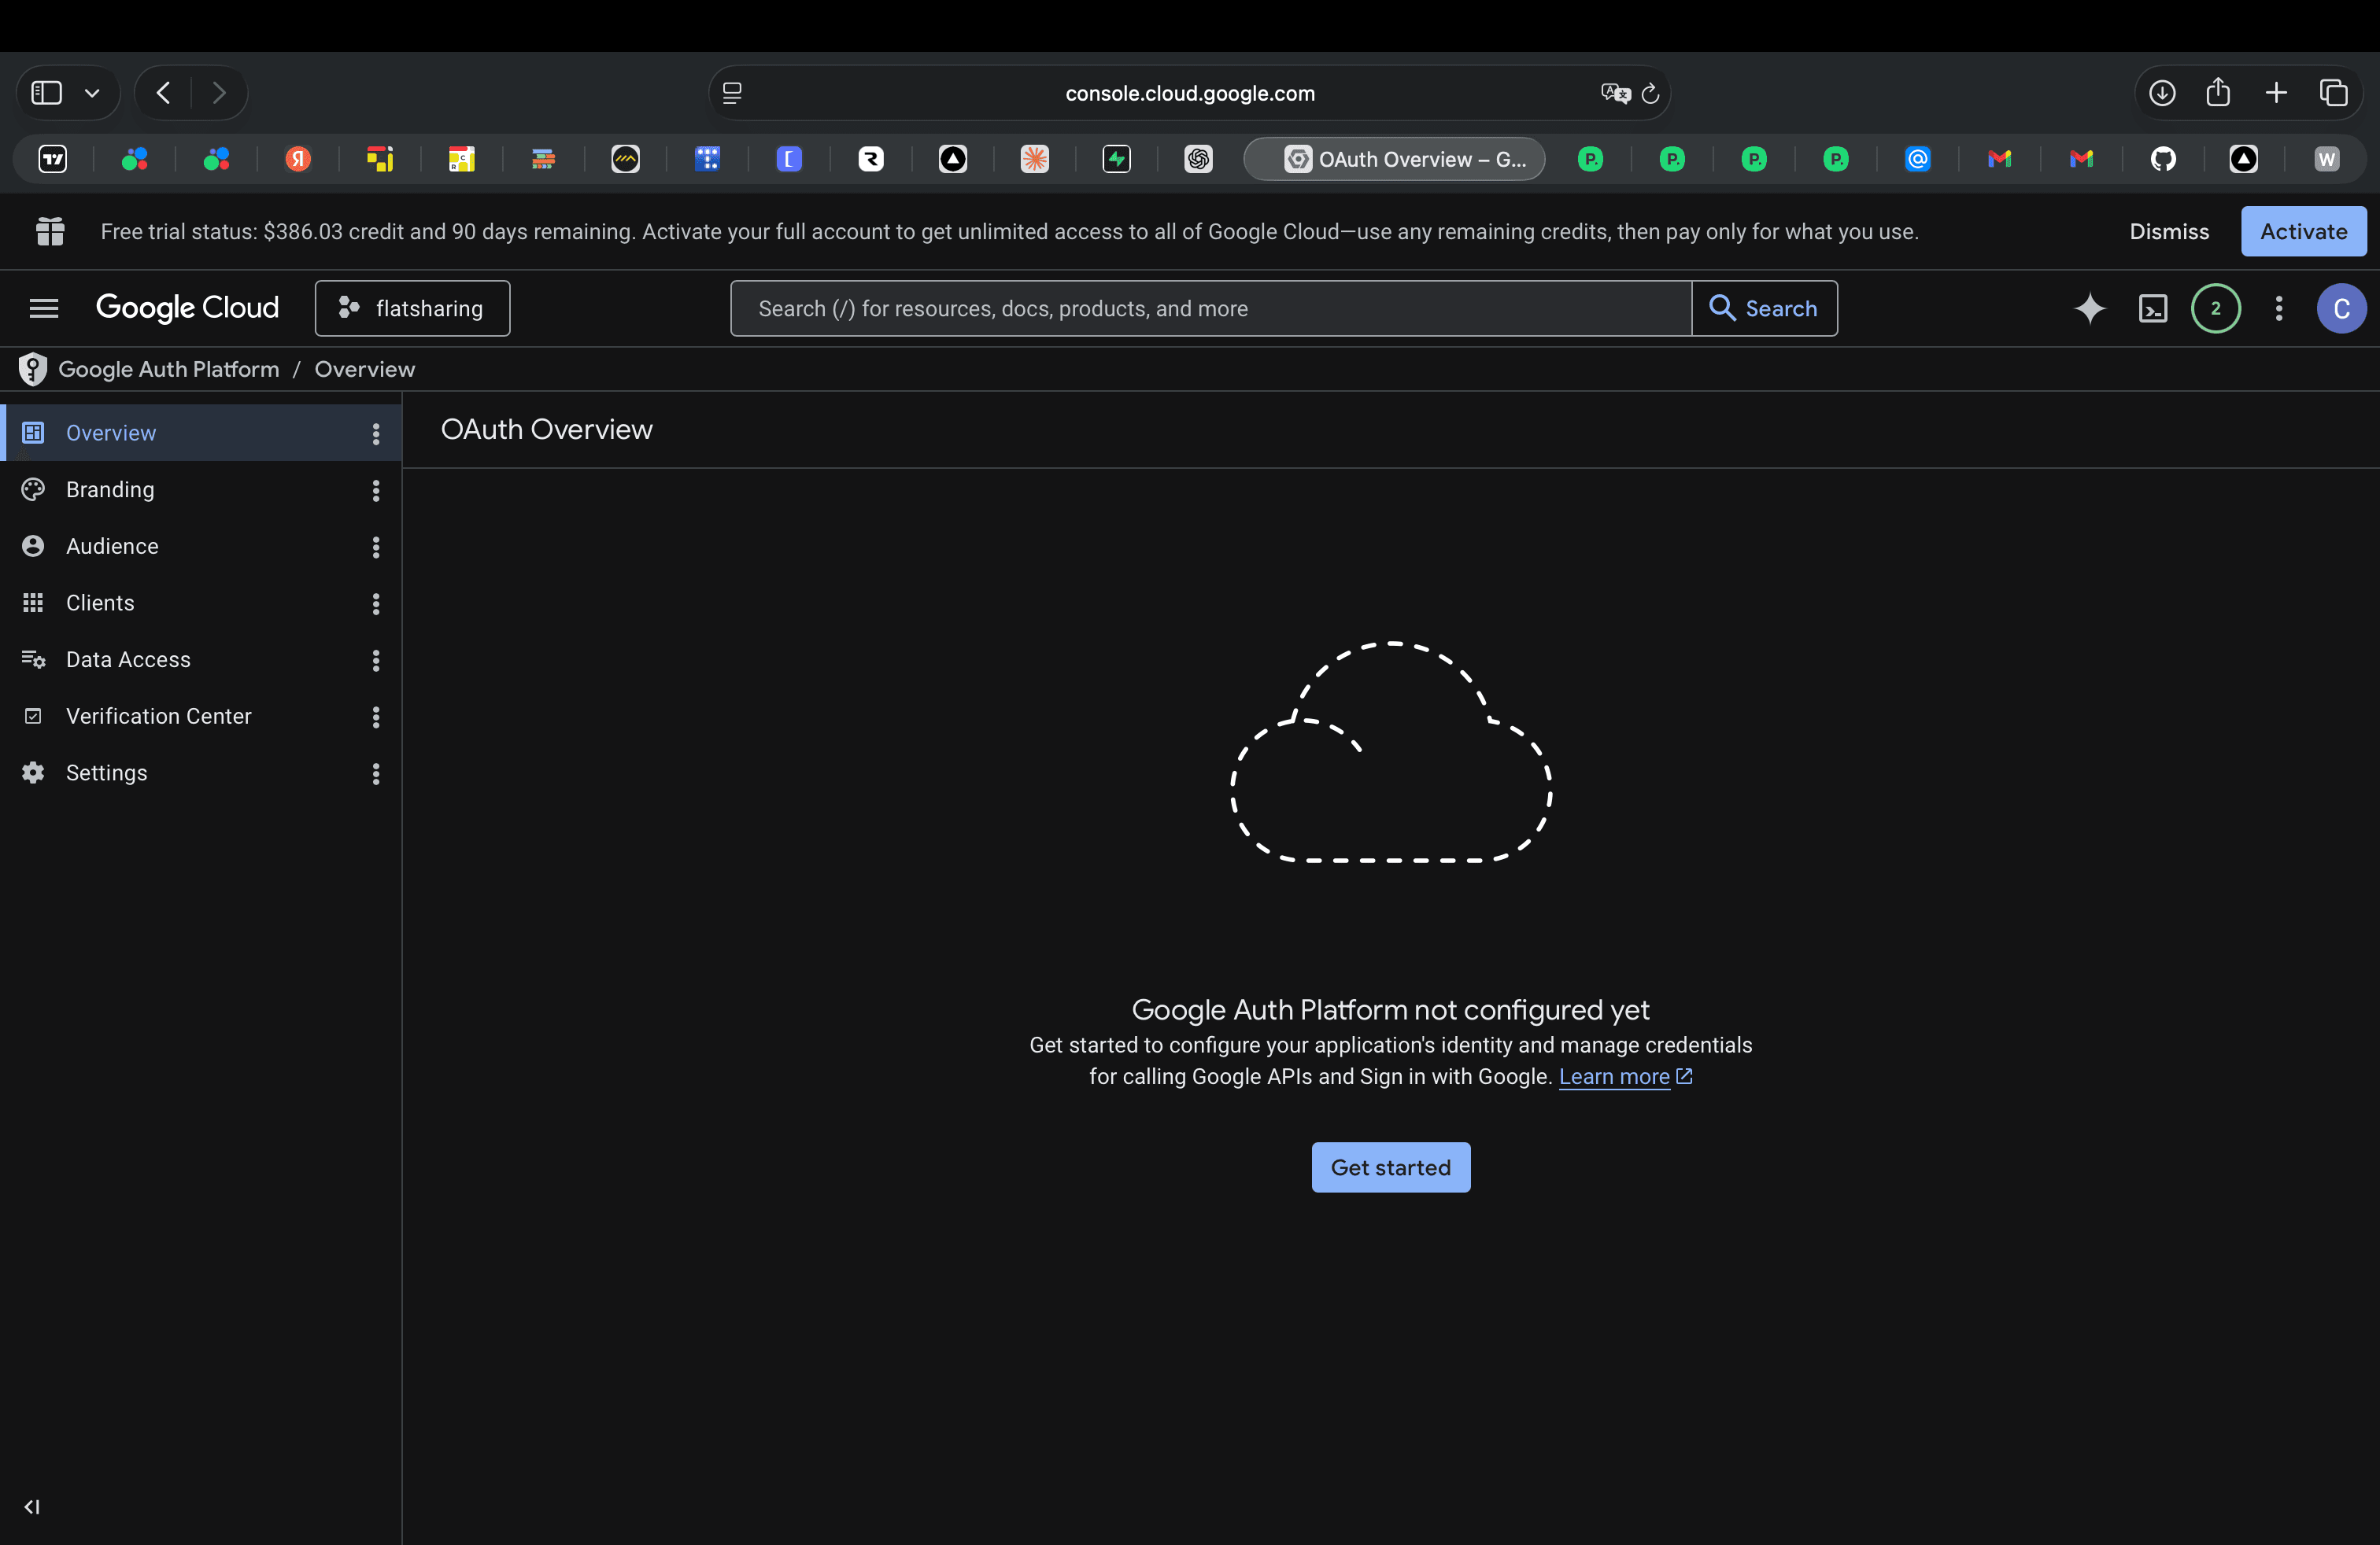The width and height of the screenshot is (2380, 1545).
Task: Click the Google Auth Platform shield icon
Action: (x=33, y=370)
